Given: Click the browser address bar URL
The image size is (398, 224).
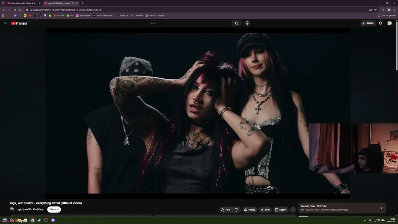Looking at the screenshot, I should pos(66,10).
